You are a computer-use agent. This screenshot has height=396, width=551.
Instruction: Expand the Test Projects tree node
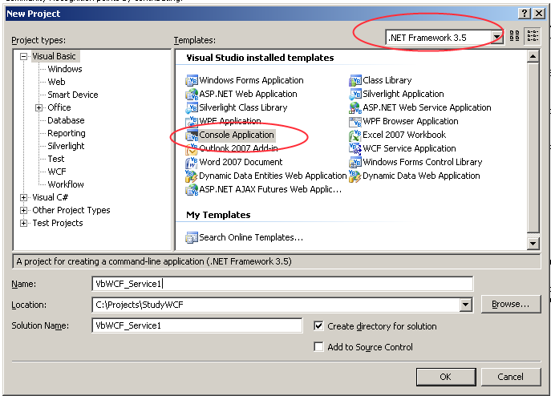(x=23, y=223)
